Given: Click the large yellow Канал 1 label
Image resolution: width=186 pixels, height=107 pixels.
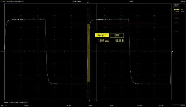Looking at the screenshot, I should [x=102, y=35].
